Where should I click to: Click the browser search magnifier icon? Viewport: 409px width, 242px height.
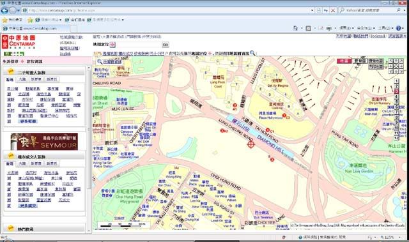click(399, 10)
